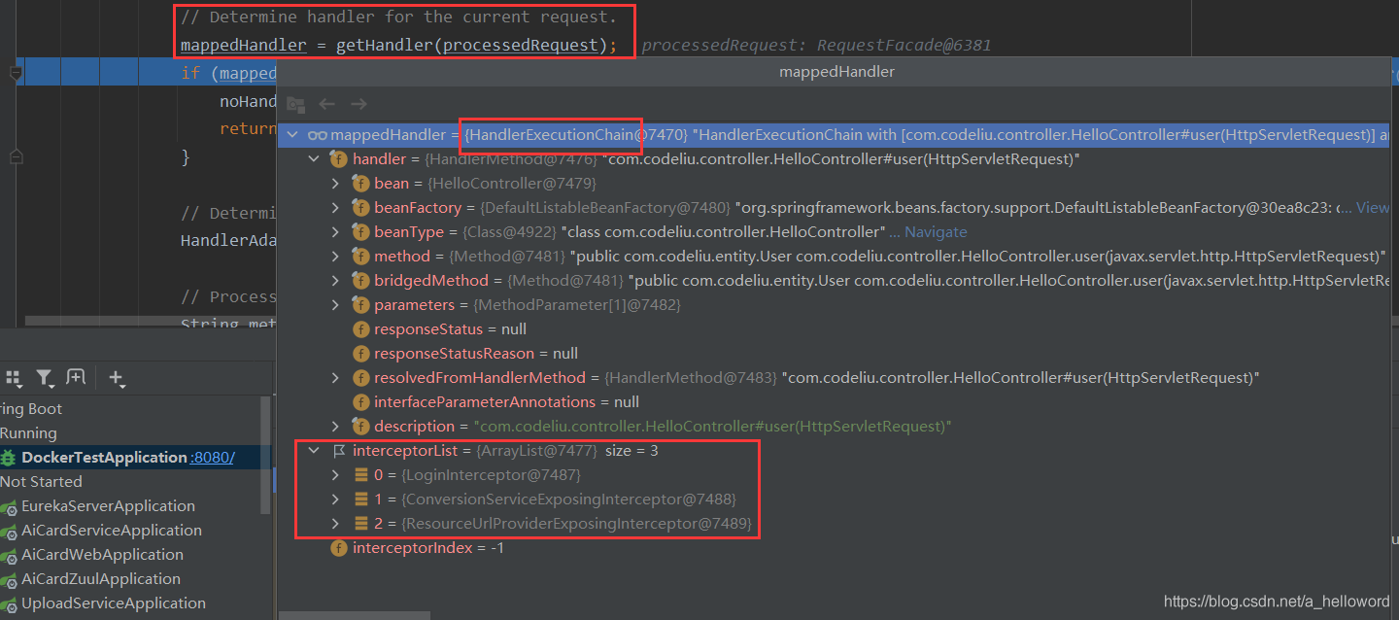Screen dimensions: 1399x620
Task: Click the Group By icon in services toolbar
Action: tap(14, 378)
